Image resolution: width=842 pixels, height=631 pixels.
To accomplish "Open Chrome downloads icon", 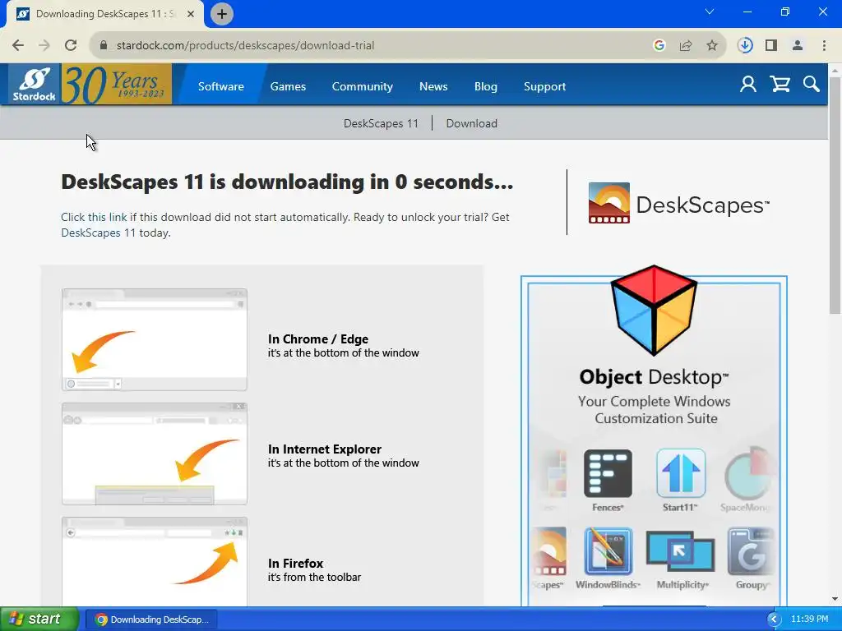I will point(745,46).
